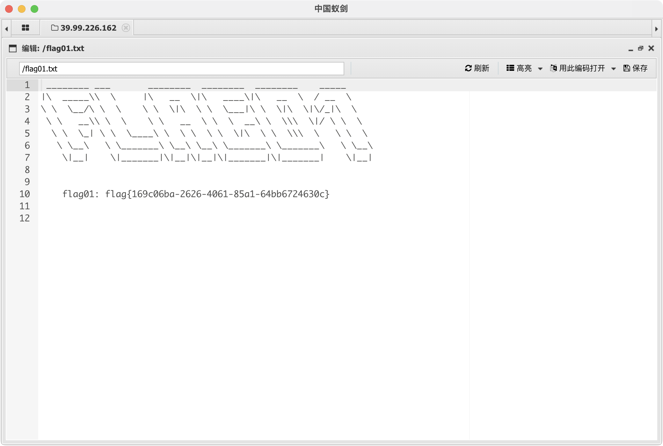Click line number 1 in the gutter
Image resolution: width=663 pixels, height=446 pixels.
27,85
